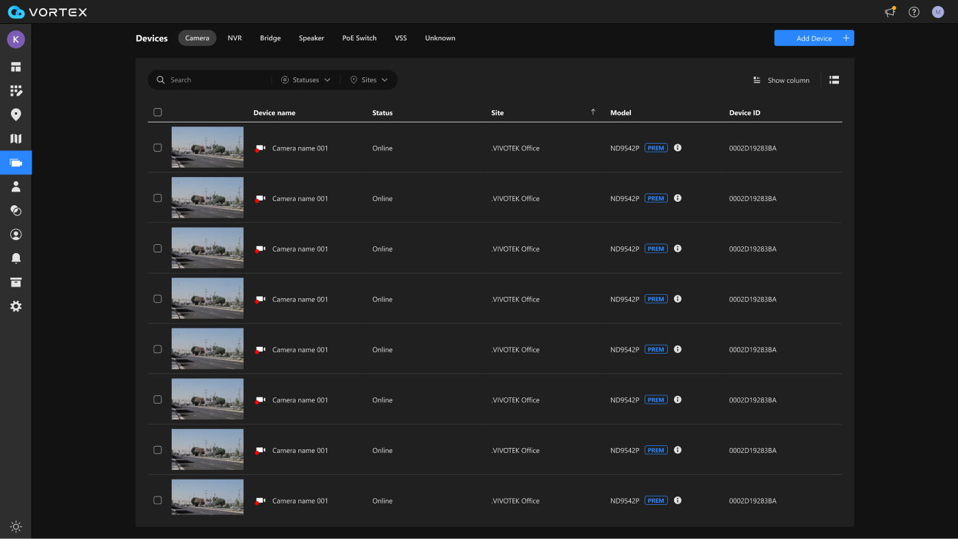Screen dimensions: 958x539
Task: Switch to the NVR tab
Action: [235, 38]
